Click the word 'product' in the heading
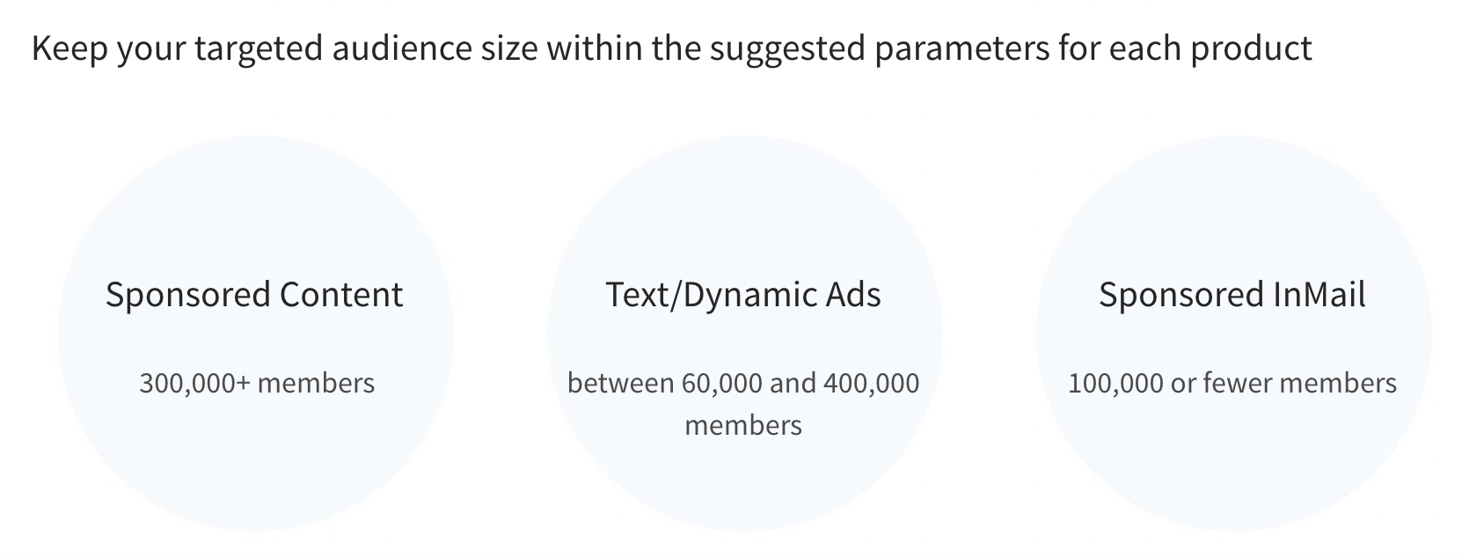 point(1251,48)
